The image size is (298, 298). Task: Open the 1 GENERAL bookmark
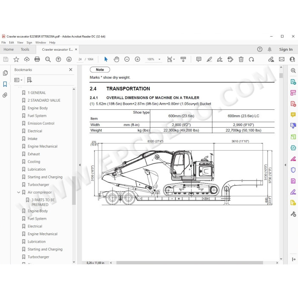click(37, 93)
